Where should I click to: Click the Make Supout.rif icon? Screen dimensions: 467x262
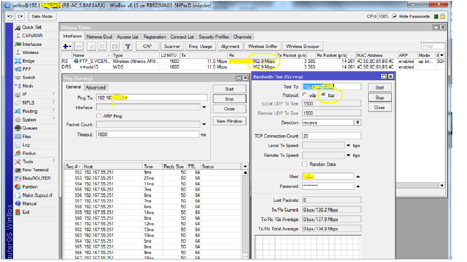pos(18,195)
